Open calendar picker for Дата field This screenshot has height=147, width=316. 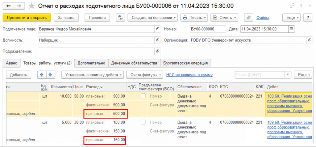(291, 29)
